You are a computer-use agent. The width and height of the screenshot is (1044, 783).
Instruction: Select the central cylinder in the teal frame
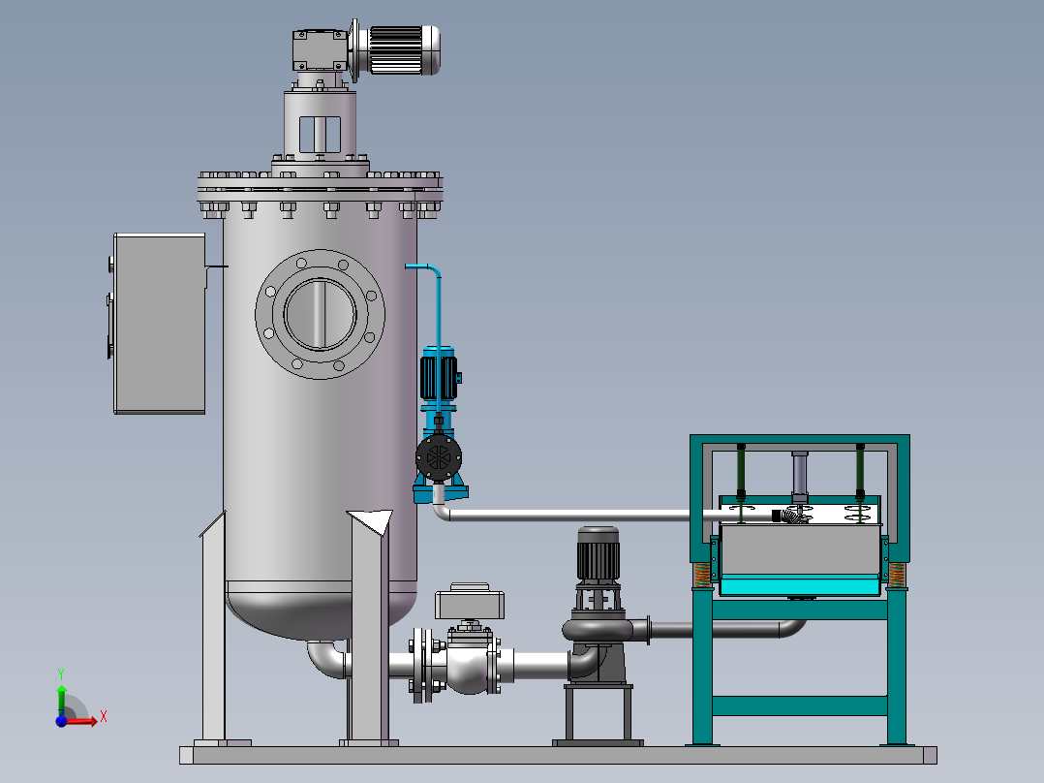coord(800,477)
